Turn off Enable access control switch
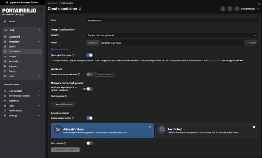 tap(89, 118)
